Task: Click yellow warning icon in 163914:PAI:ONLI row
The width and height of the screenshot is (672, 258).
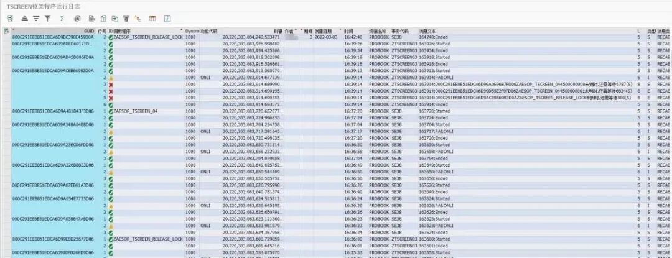Action: point(111,78)
